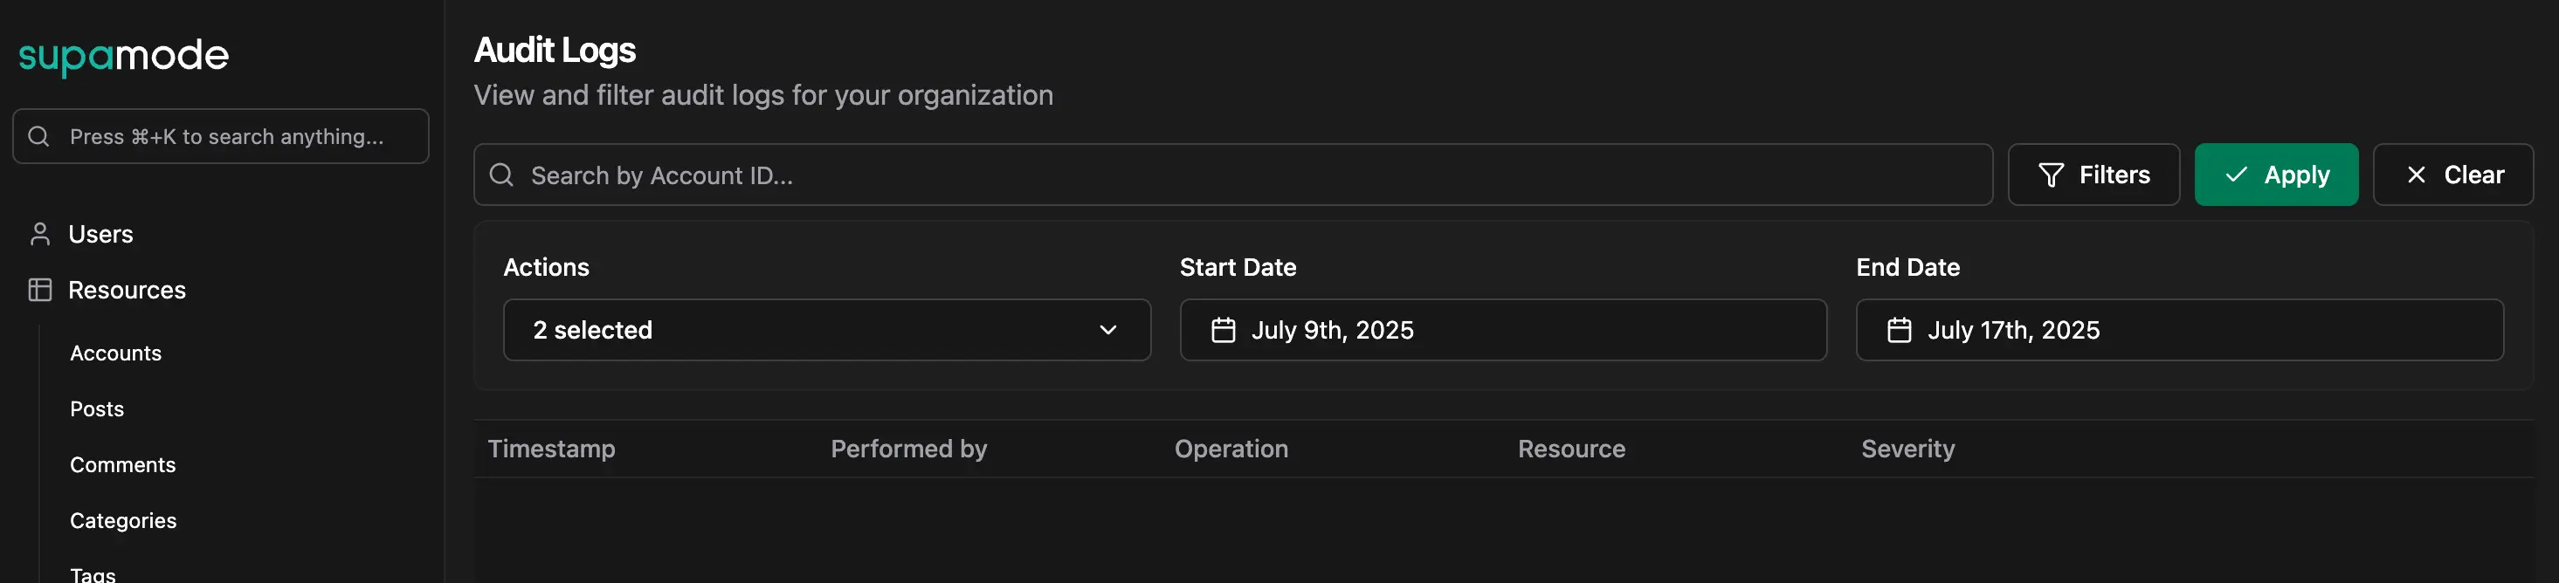Click the funnel icon on Filters button
2559x583 pixels.
[x=2052, y=174]
